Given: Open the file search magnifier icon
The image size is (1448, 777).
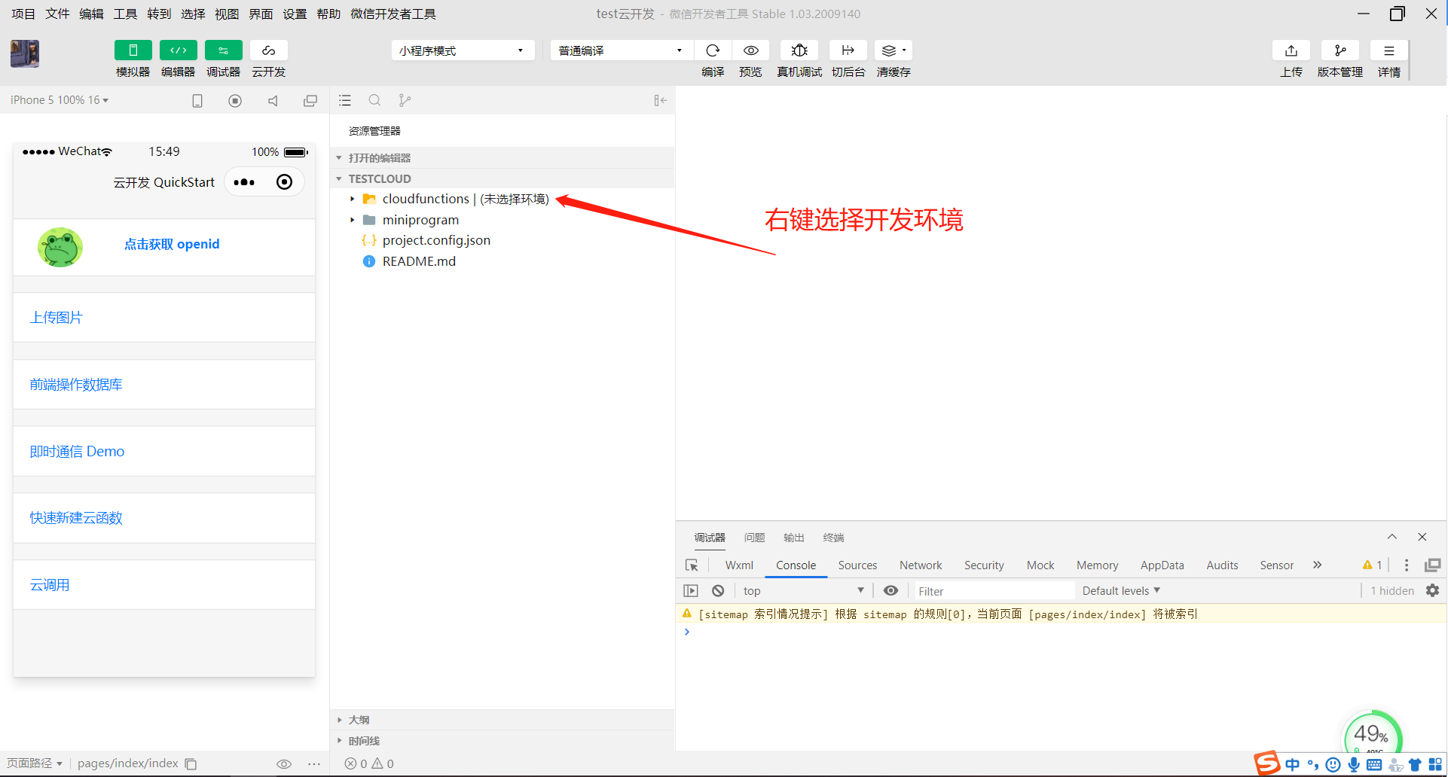Looking at the screenshot, I should (374, 100).
